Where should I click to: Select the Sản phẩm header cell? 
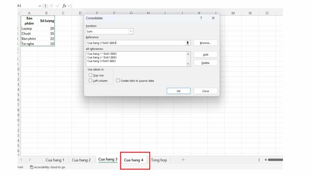coord(29,21)
